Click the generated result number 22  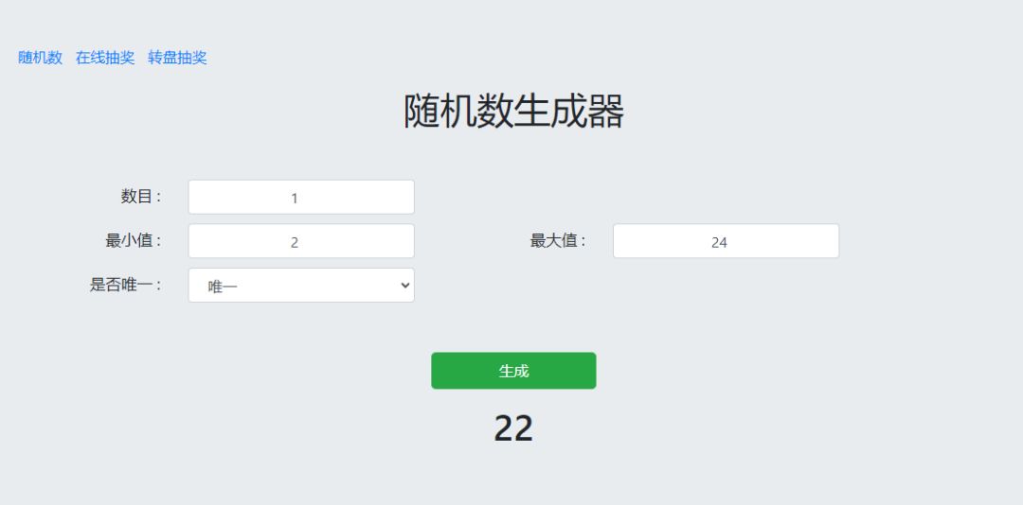click(x=513, y=428)
